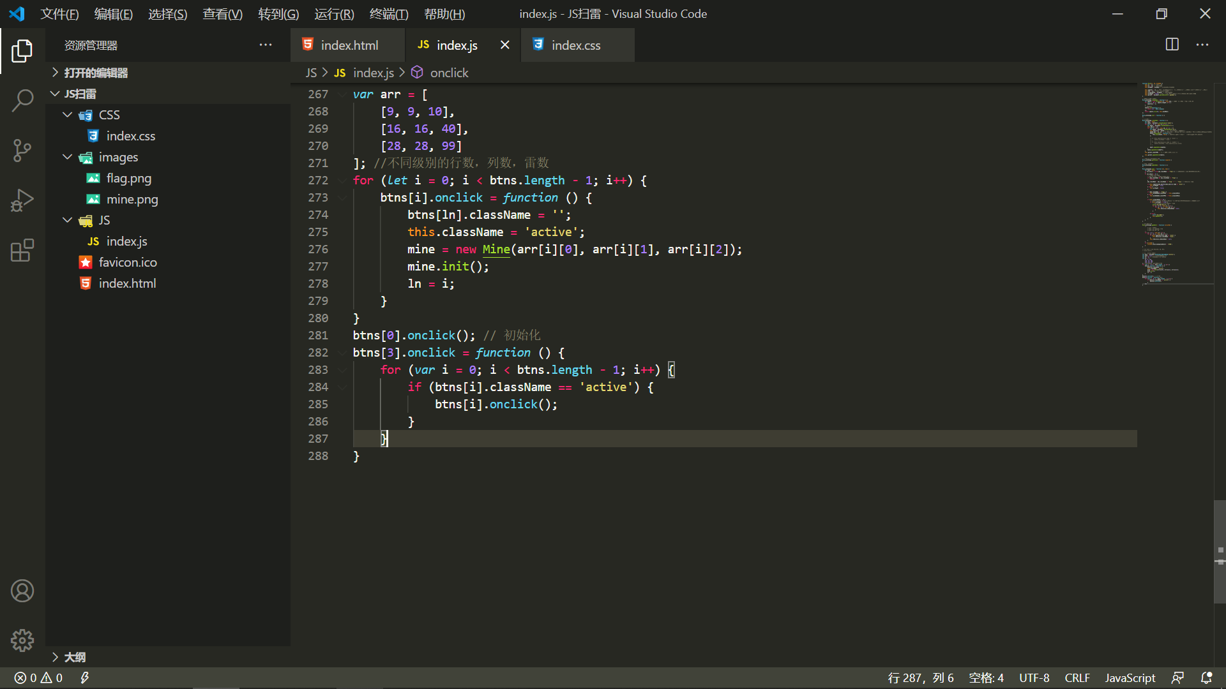Viewport: 1226px width, 689px height.
Task: Split the editor to the right
Action: point(1172,45)
